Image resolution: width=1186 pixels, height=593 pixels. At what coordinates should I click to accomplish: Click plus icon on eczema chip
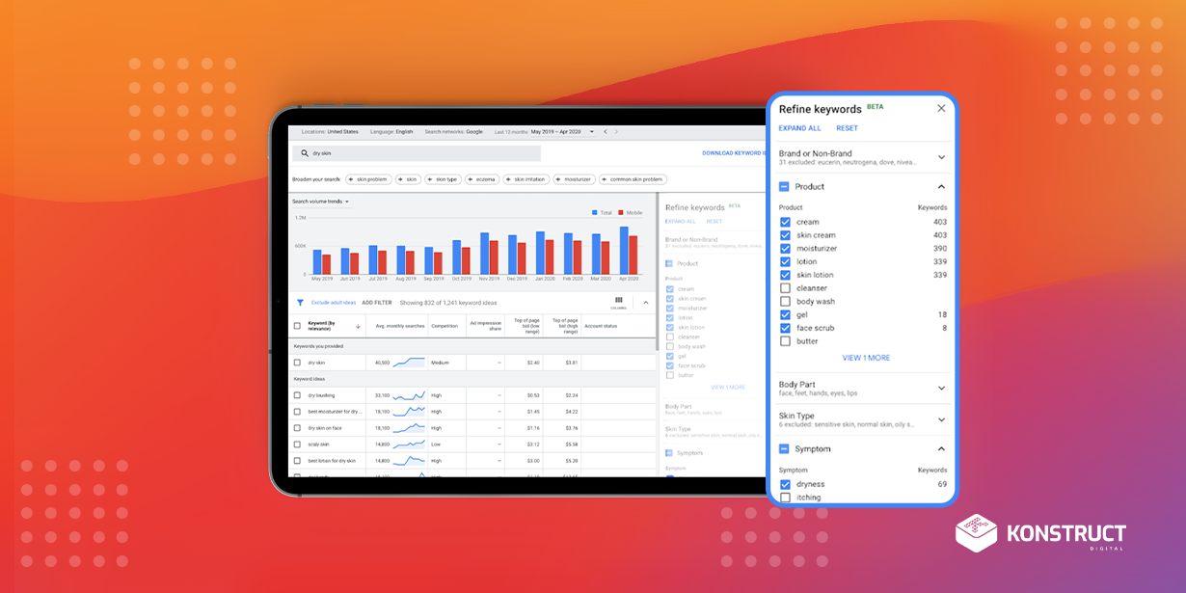471,179
